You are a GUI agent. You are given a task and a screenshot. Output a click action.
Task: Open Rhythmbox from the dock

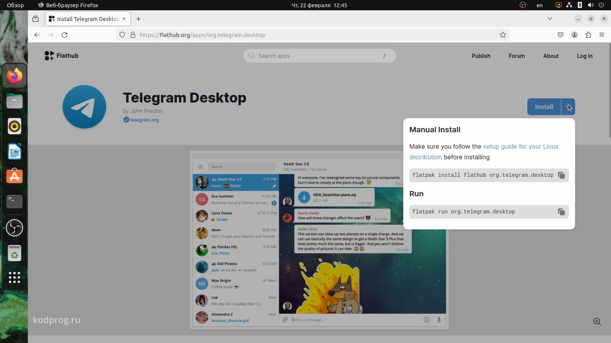pyautogui.click(x=15, y=126)
